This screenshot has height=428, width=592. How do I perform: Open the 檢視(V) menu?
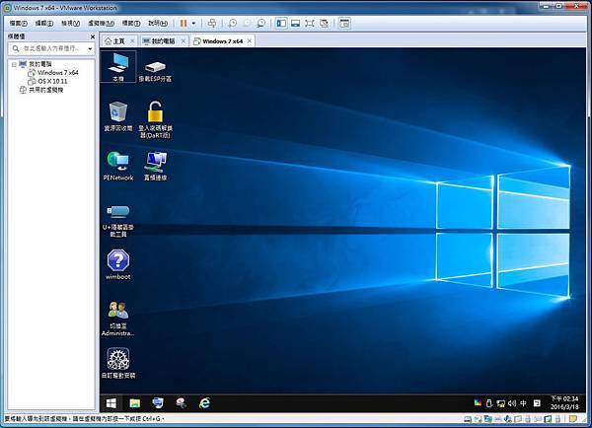[71, 24]
